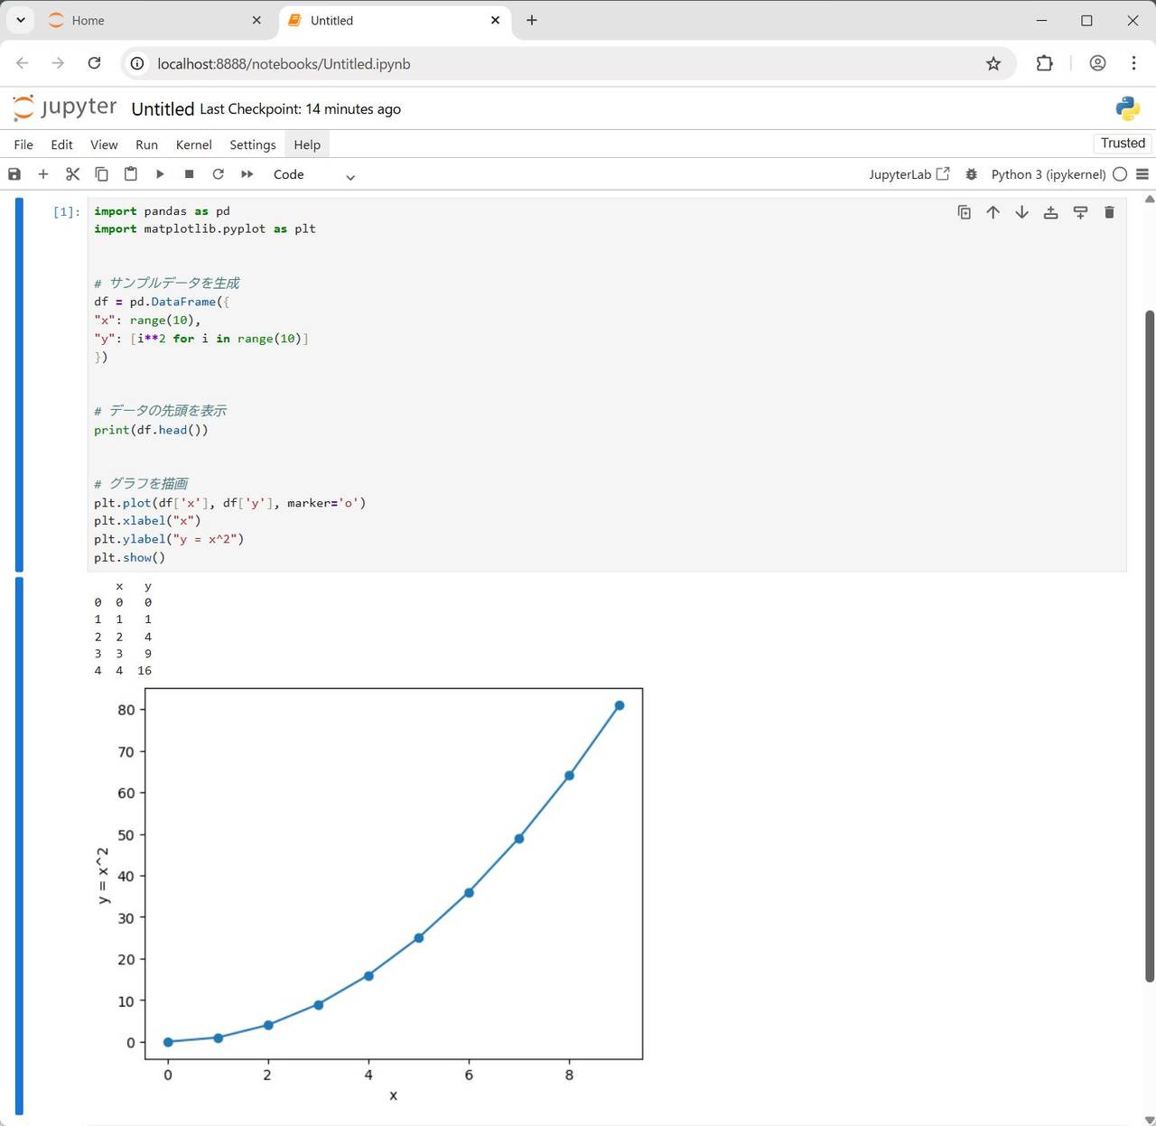The image size is (1156, 1126).
Task: Click the vertical scrollbar of the notebook
Action: [x=1150, y=646]
